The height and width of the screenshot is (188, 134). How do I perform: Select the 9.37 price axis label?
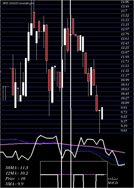pyautogui.click(x=124, y=121)
